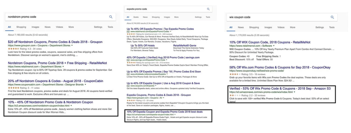The height and width of the screenshot is (133, 351).
Task: Open Books tab in expedia results
Action: pos(136,17)
